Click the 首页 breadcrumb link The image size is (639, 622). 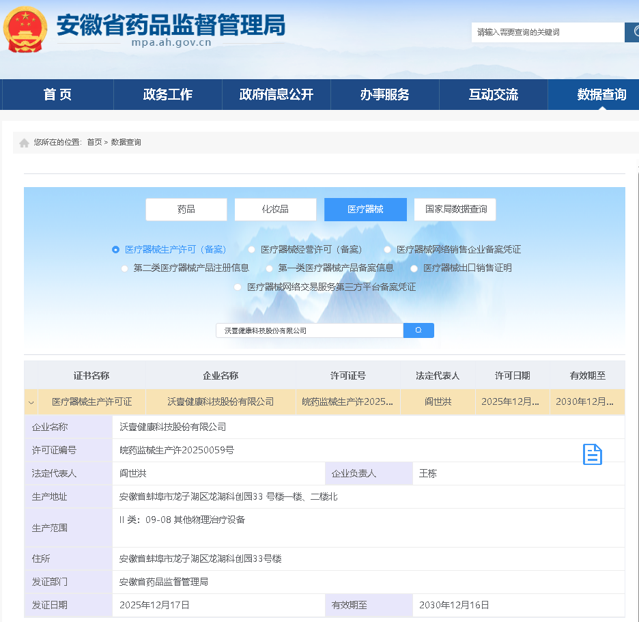click(x=94, y=142)
